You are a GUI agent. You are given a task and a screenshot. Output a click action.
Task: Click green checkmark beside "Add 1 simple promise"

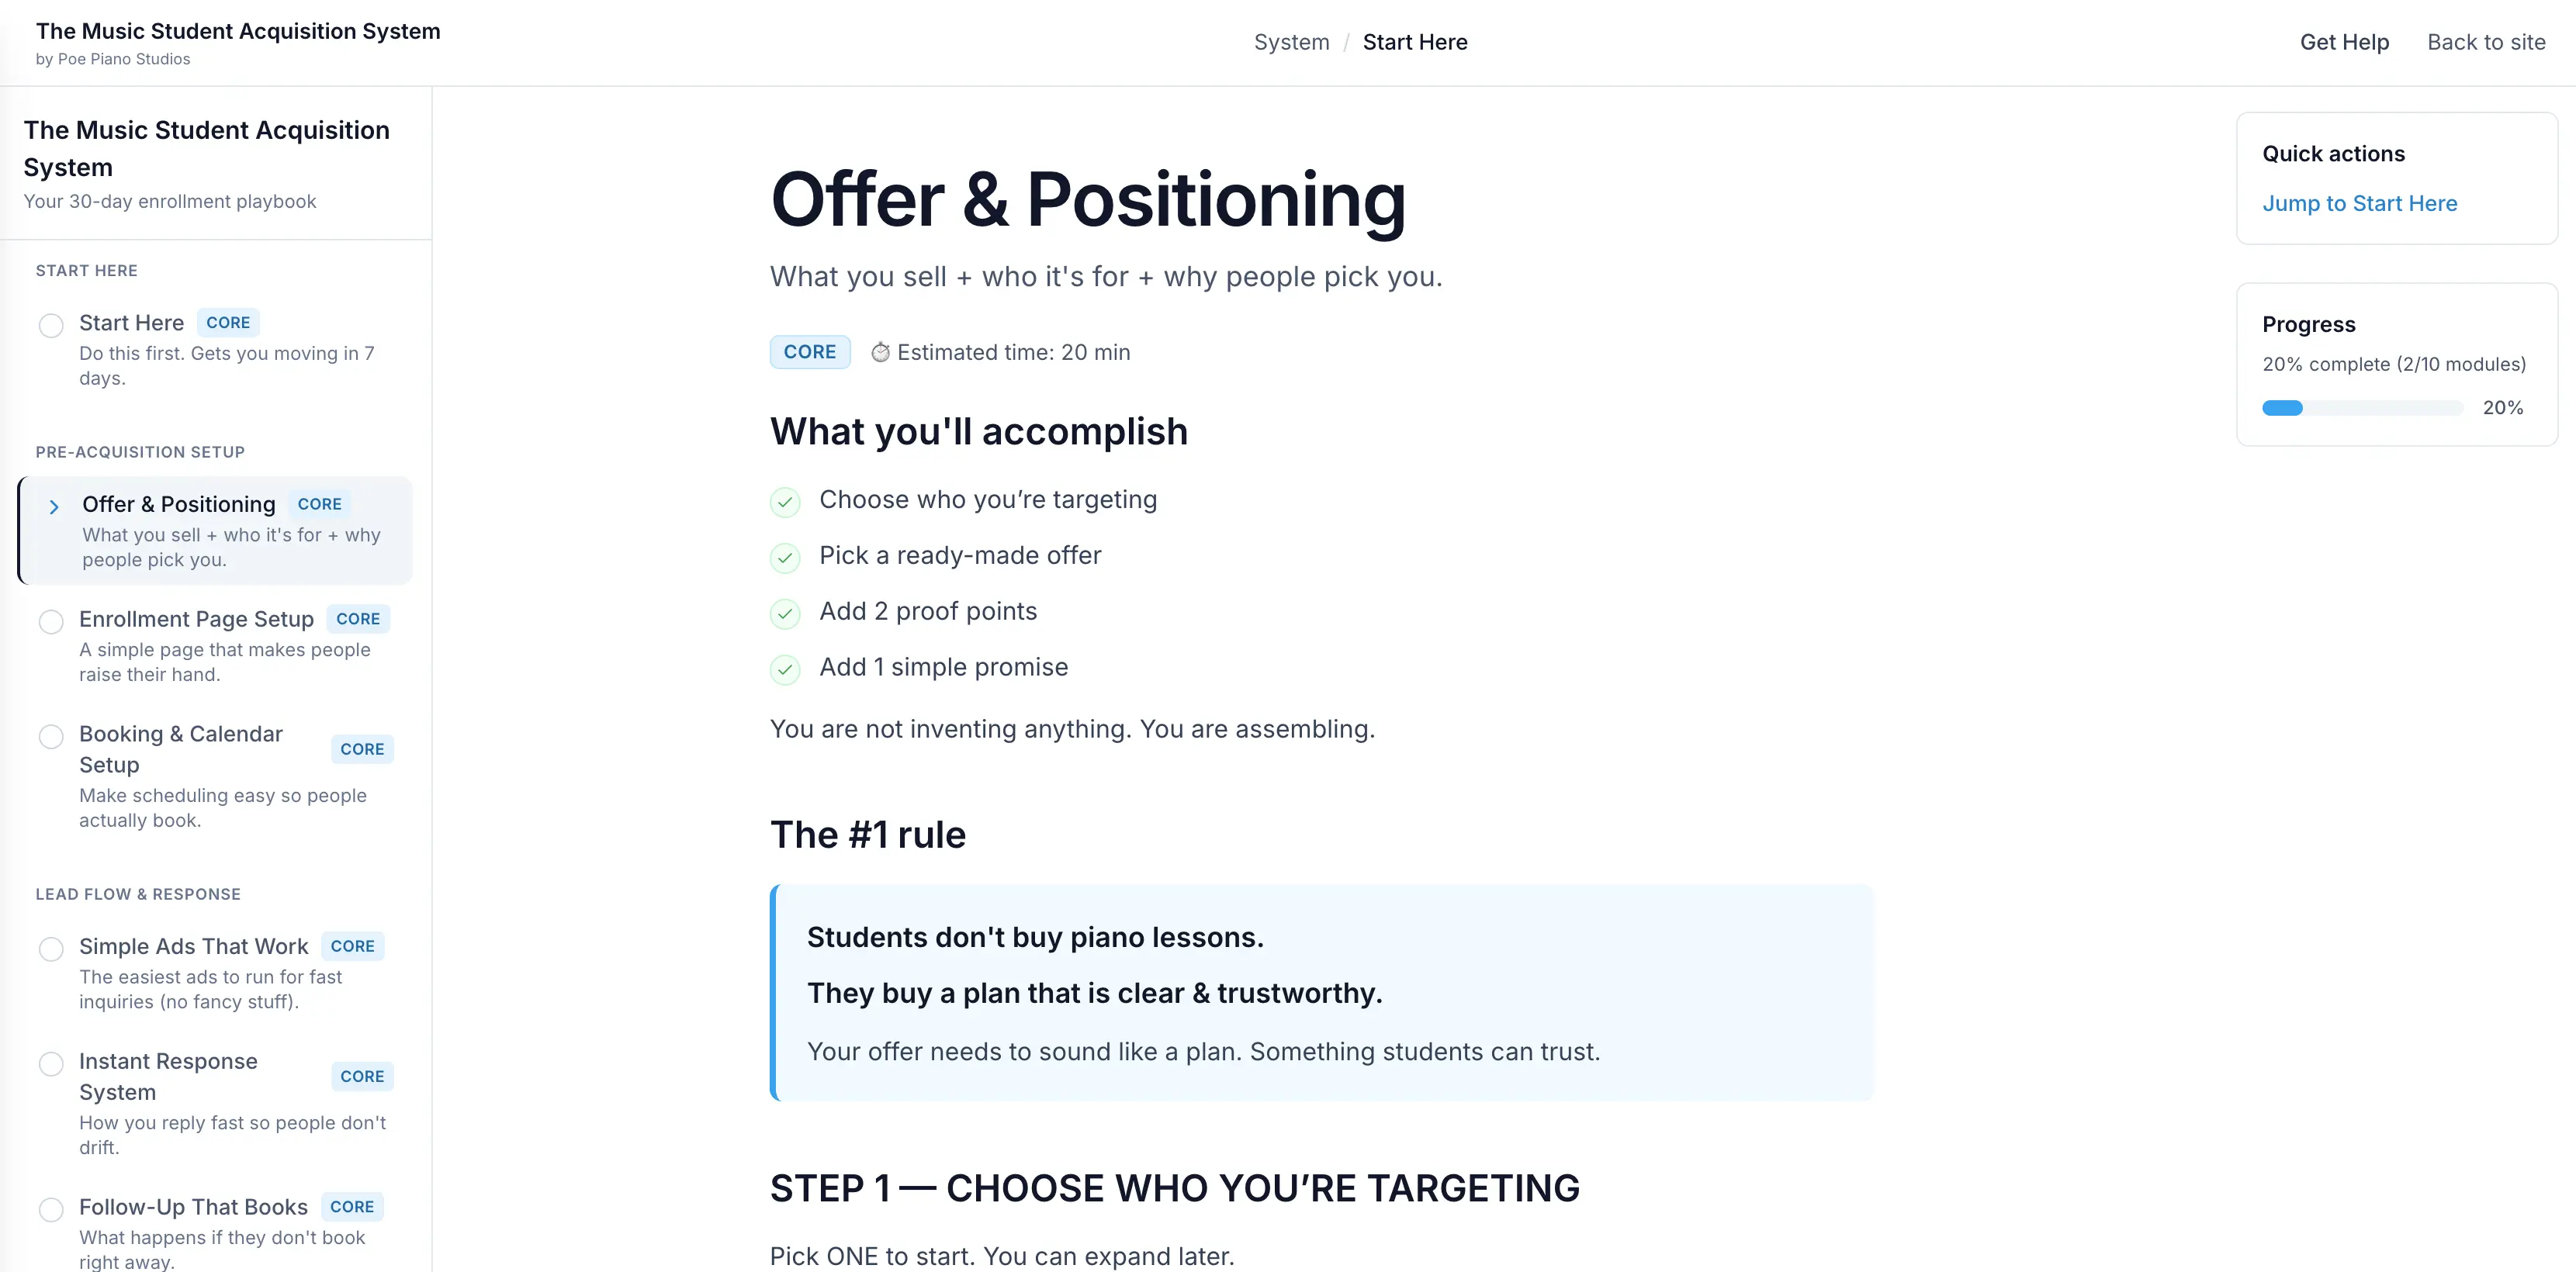[786, 670]
